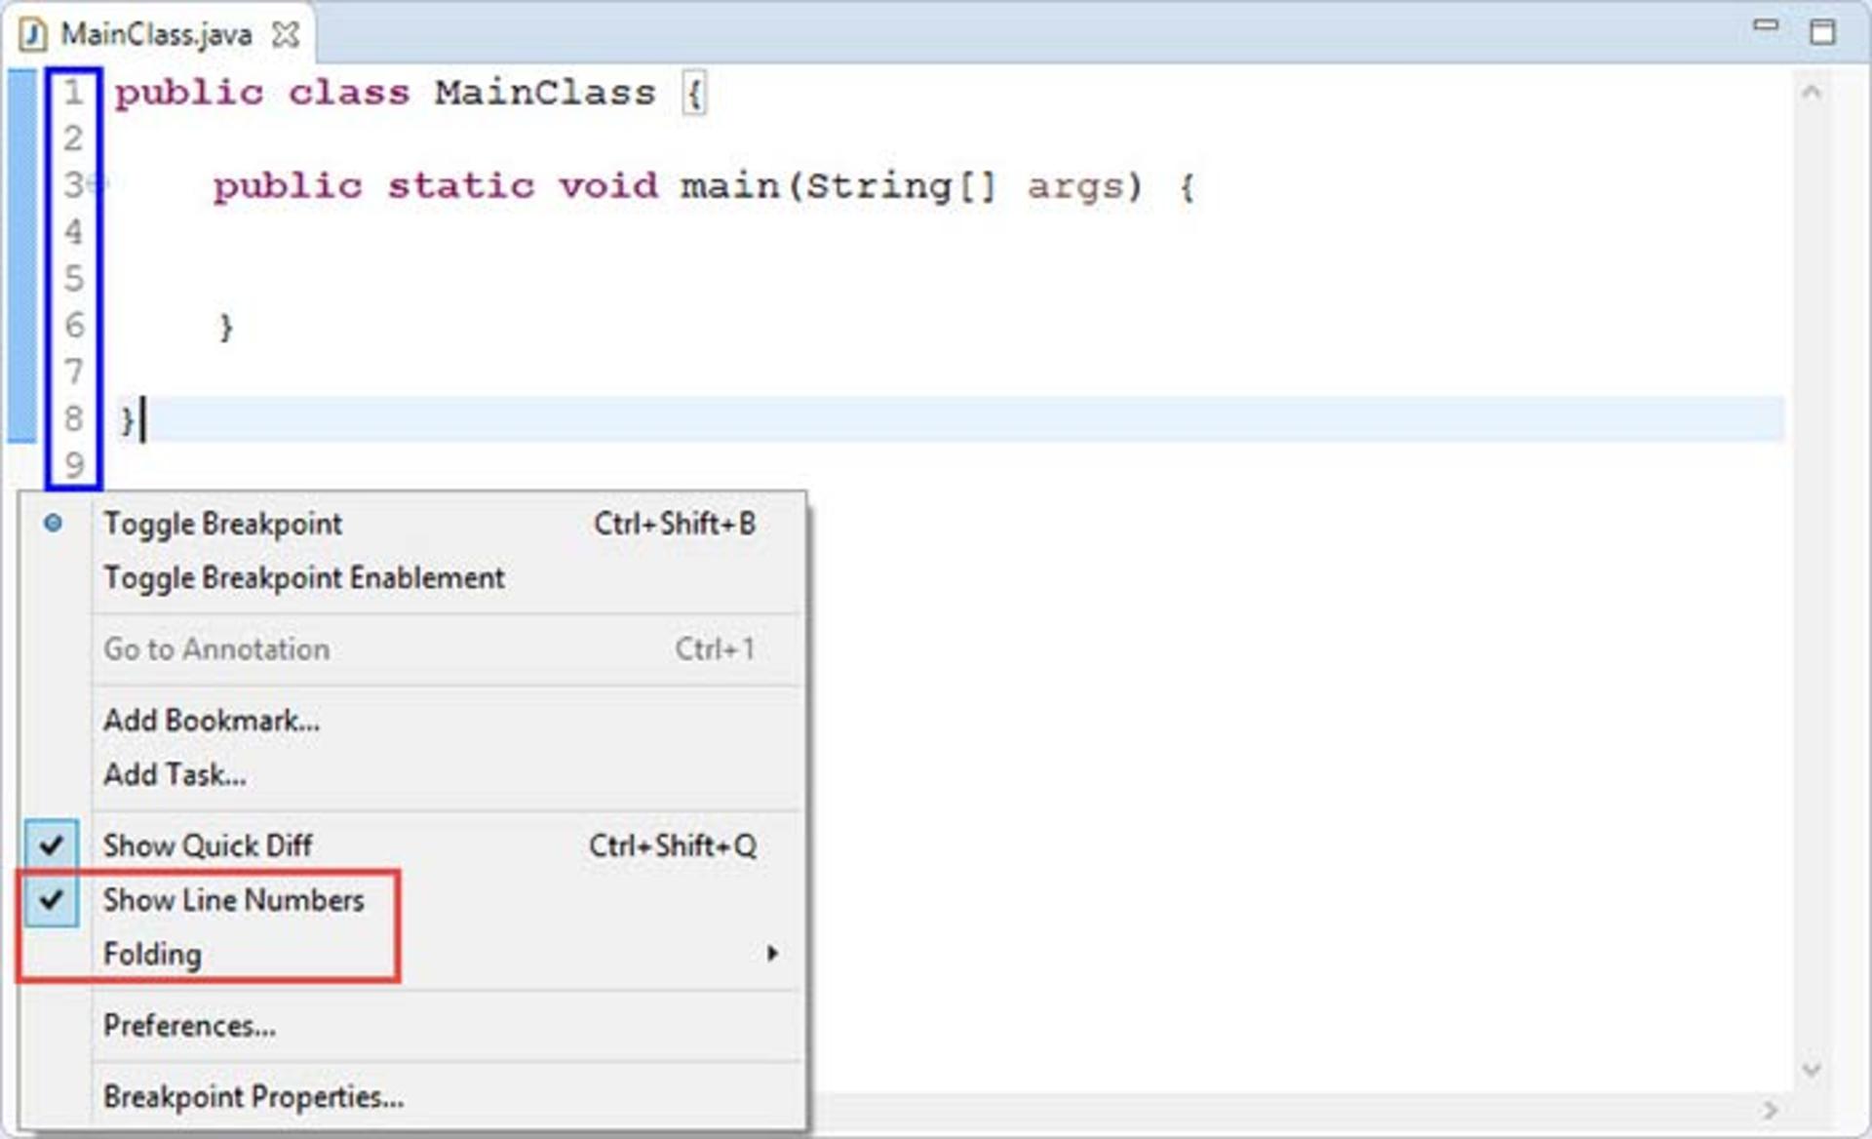This screenshot has height=1139, width=1872.
Task: Click line number 5 in the ruler
Action: point(73,280)
